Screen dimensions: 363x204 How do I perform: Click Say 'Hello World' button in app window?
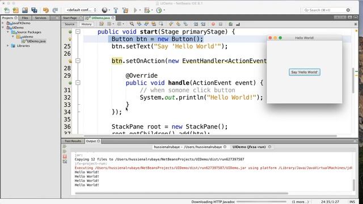(x=305, y=72)
